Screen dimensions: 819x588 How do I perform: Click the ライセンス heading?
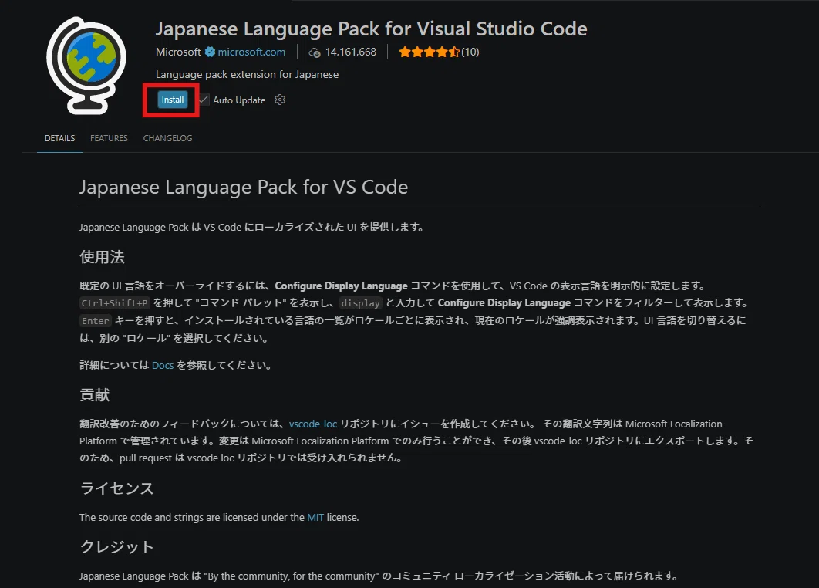[x=117, y=488]
